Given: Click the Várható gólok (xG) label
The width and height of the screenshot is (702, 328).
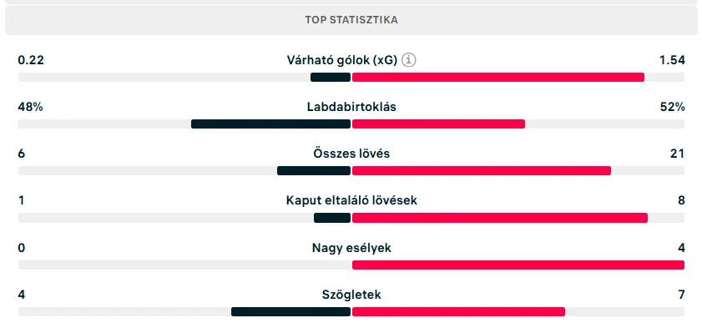Looking at the screenshot, I should [x=342, y=60].
